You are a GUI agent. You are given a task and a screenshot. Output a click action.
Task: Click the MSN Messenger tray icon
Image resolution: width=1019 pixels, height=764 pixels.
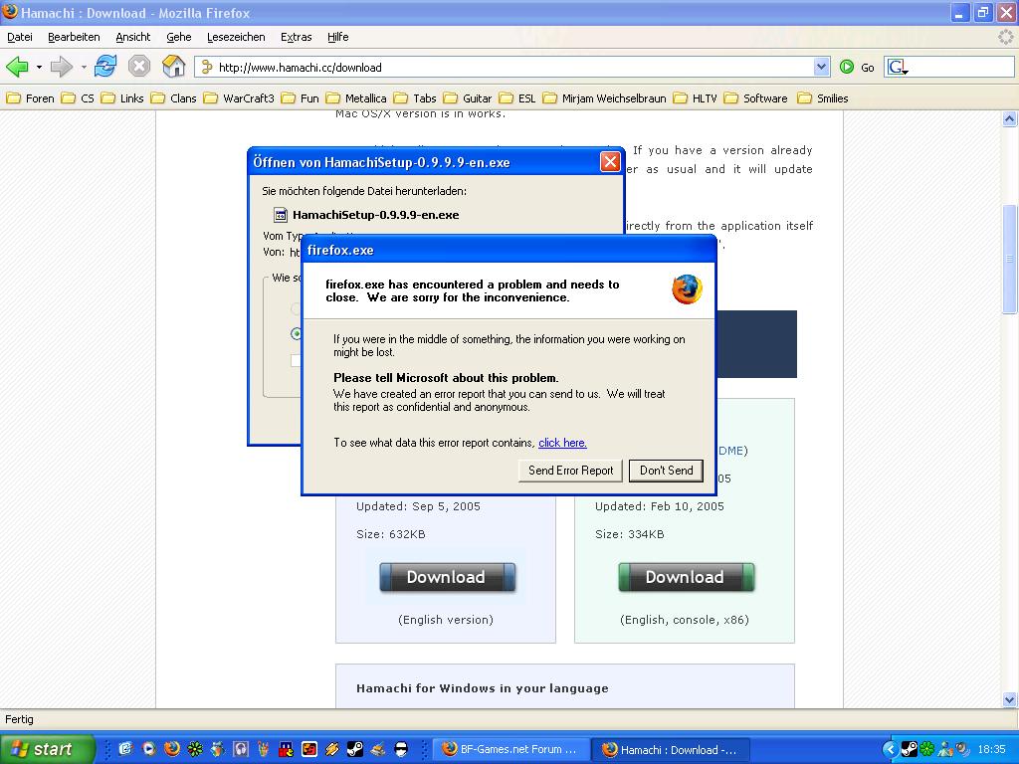click(x=945, y=749)
